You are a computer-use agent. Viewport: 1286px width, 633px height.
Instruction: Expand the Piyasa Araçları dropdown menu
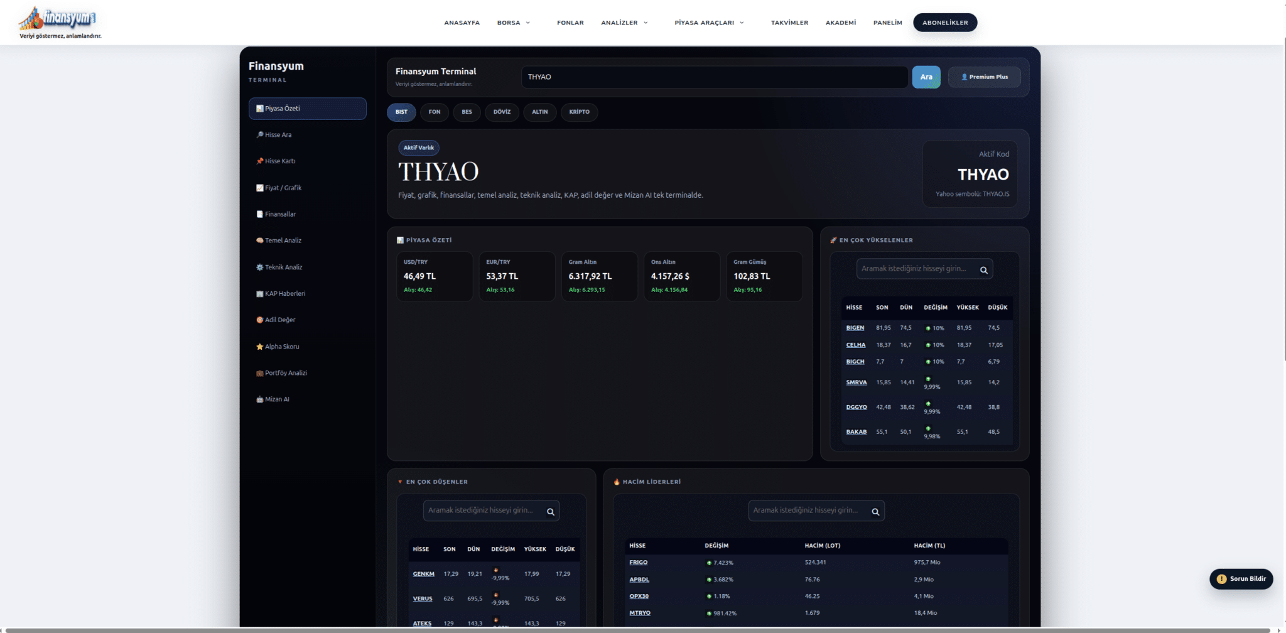[x=709, y=23]
